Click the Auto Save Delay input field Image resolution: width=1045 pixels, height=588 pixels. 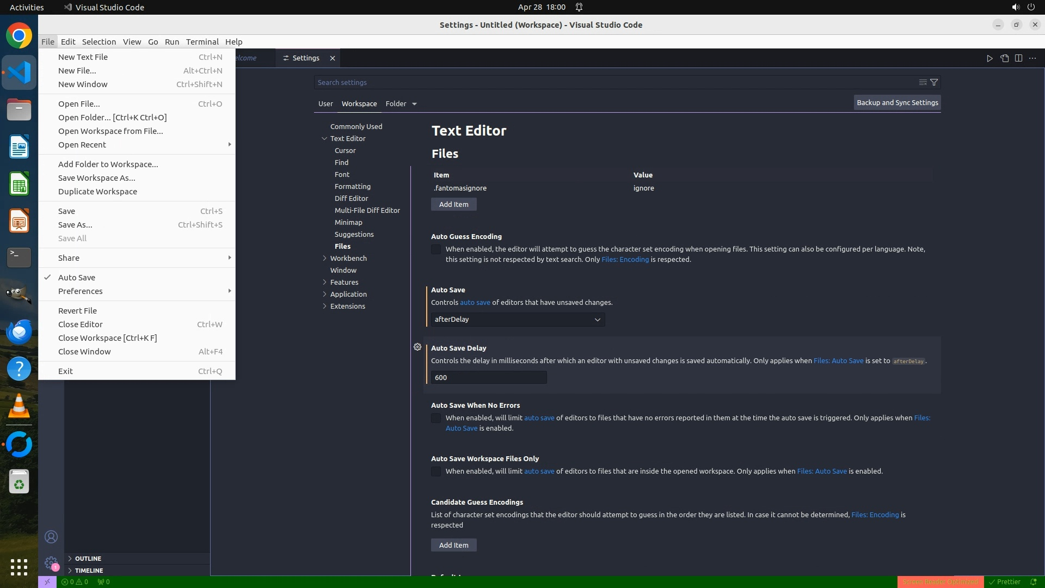pos(488,378)
